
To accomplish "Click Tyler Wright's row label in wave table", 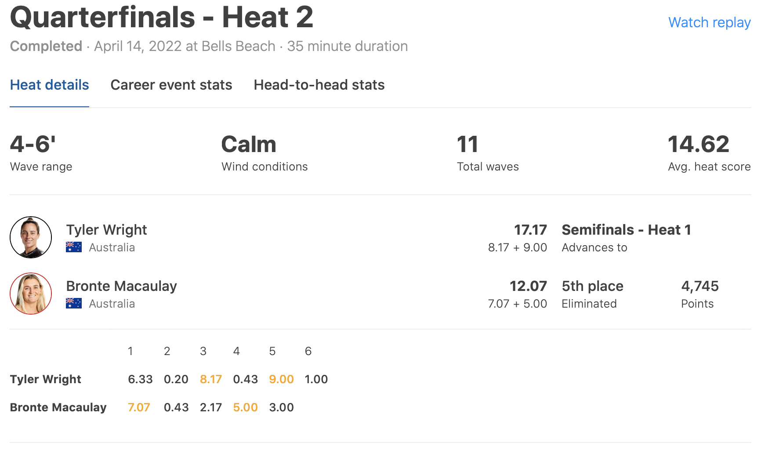I will click(46, 379).
